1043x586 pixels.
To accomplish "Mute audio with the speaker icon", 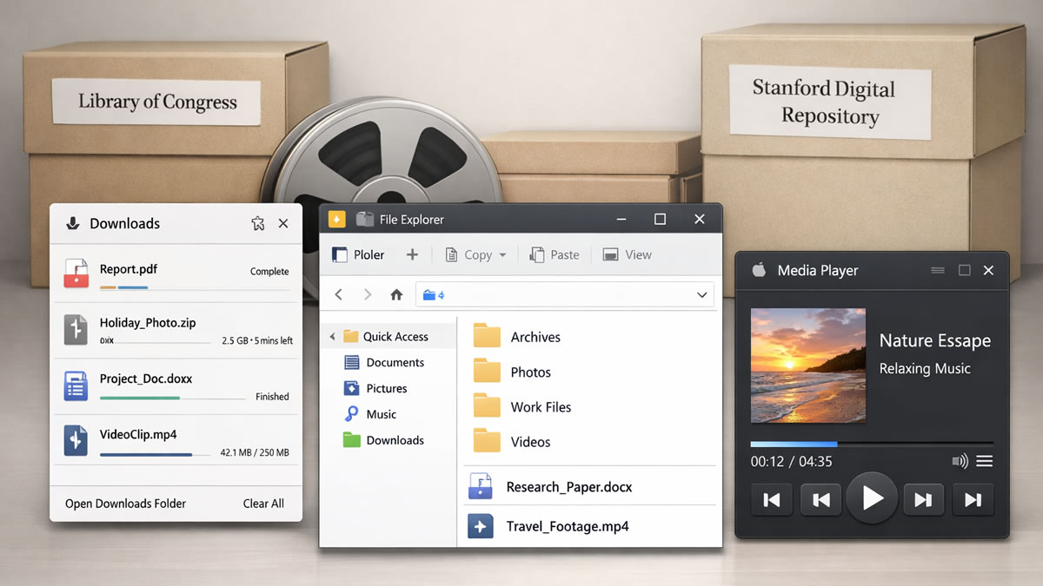I will click(x=960, y=462).
